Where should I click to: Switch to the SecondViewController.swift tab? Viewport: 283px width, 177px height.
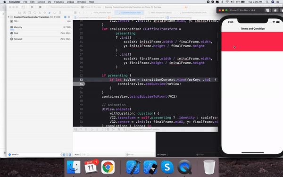pos(192,13)
